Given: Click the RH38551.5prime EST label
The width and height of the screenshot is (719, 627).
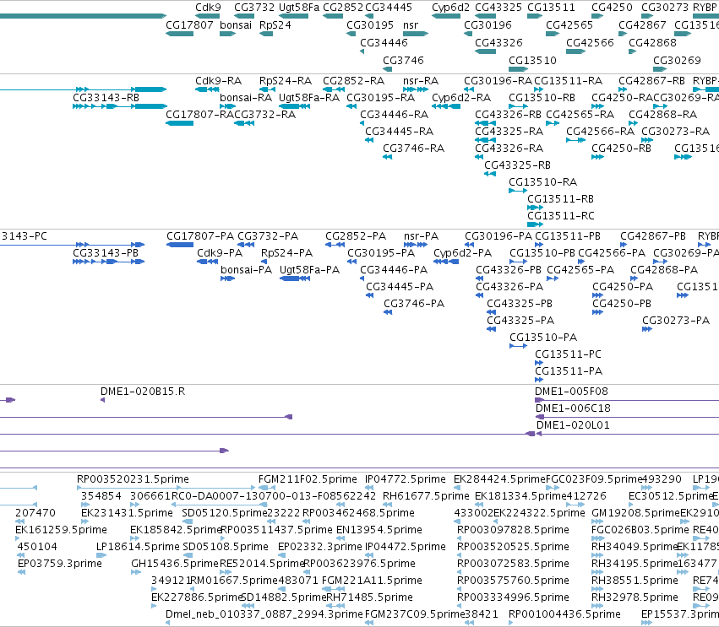Looking at the screenshot, I should [x=635, y=581].
